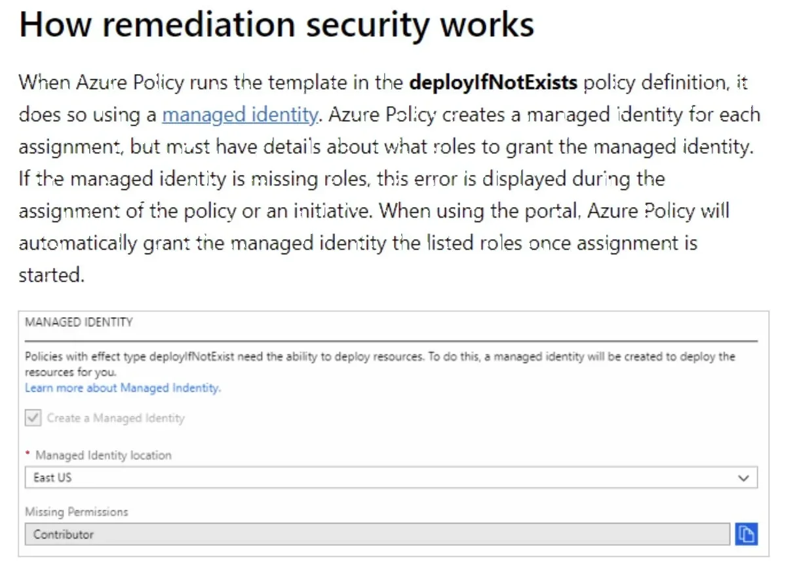Screen dimensions: 795x570
Task: Follow 'Learn more about Managed Indentity' link
Action: coord(123,388)
